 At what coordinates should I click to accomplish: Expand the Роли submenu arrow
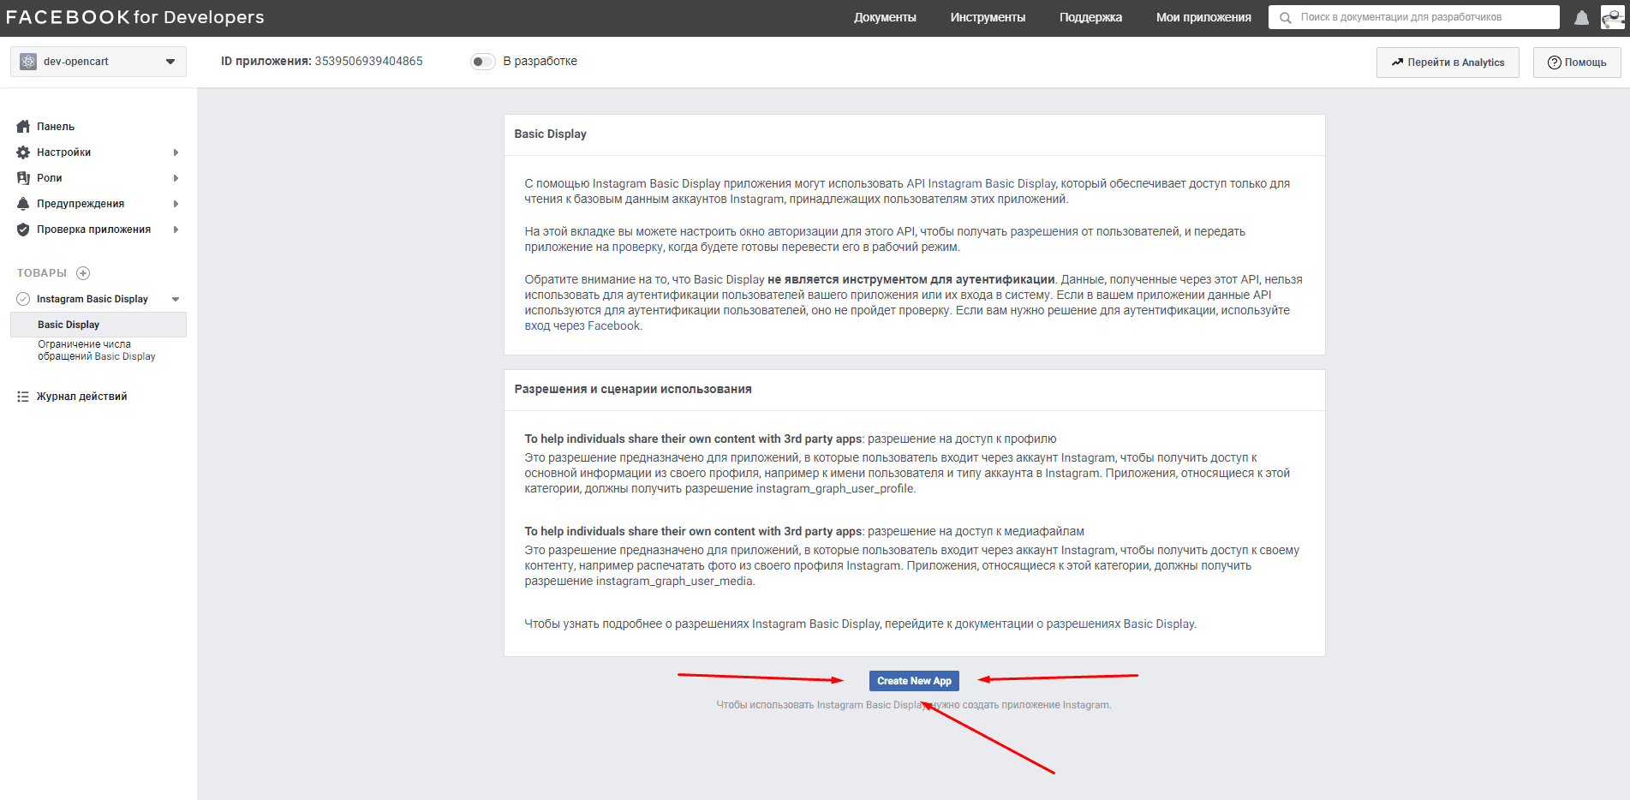tap(176, 178)
